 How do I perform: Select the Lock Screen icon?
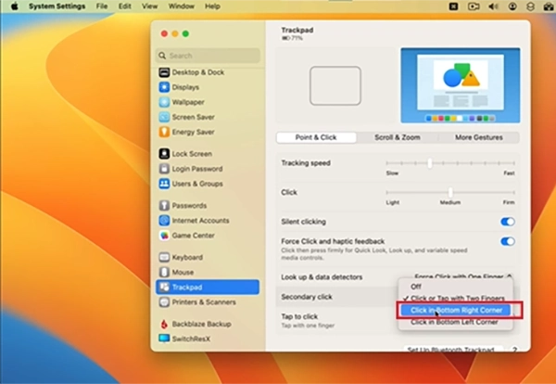[x=164, y=154]
